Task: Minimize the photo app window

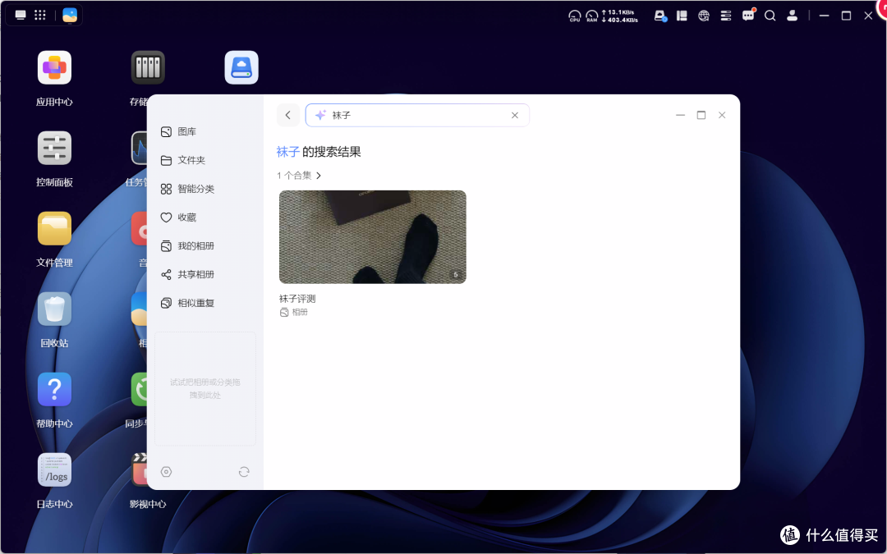Action: (681, 116)
